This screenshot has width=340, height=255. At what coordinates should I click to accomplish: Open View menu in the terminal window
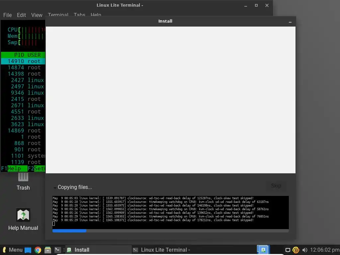(x=37, y=15)
